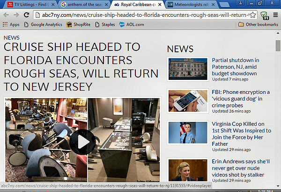Play the cruise ship video
Screen dimensions: 281x192
click(x=82, y=142)
